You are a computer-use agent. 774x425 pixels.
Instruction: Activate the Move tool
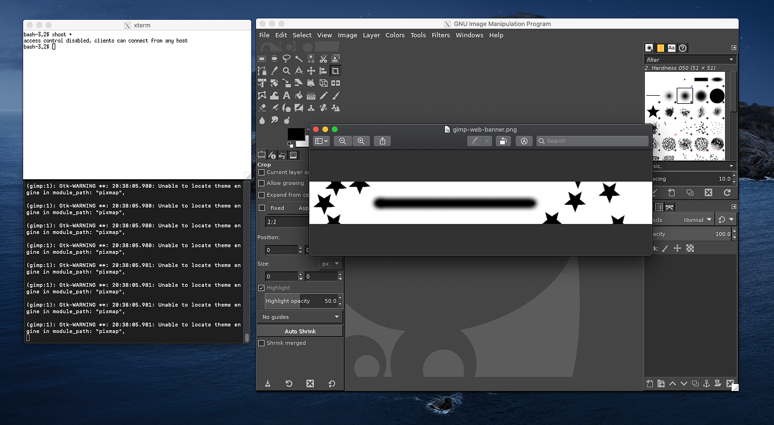coord(311,71)
